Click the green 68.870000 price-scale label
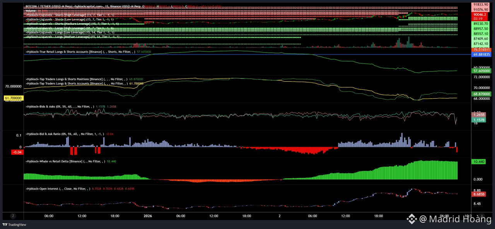This screenshot has width=495, height=229. 481,94
